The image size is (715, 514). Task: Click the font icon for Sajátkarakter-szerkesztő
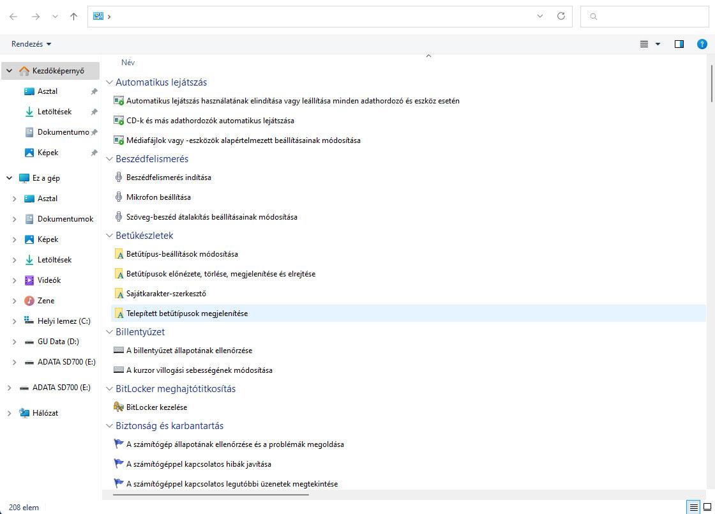click(x=118, y=294)
